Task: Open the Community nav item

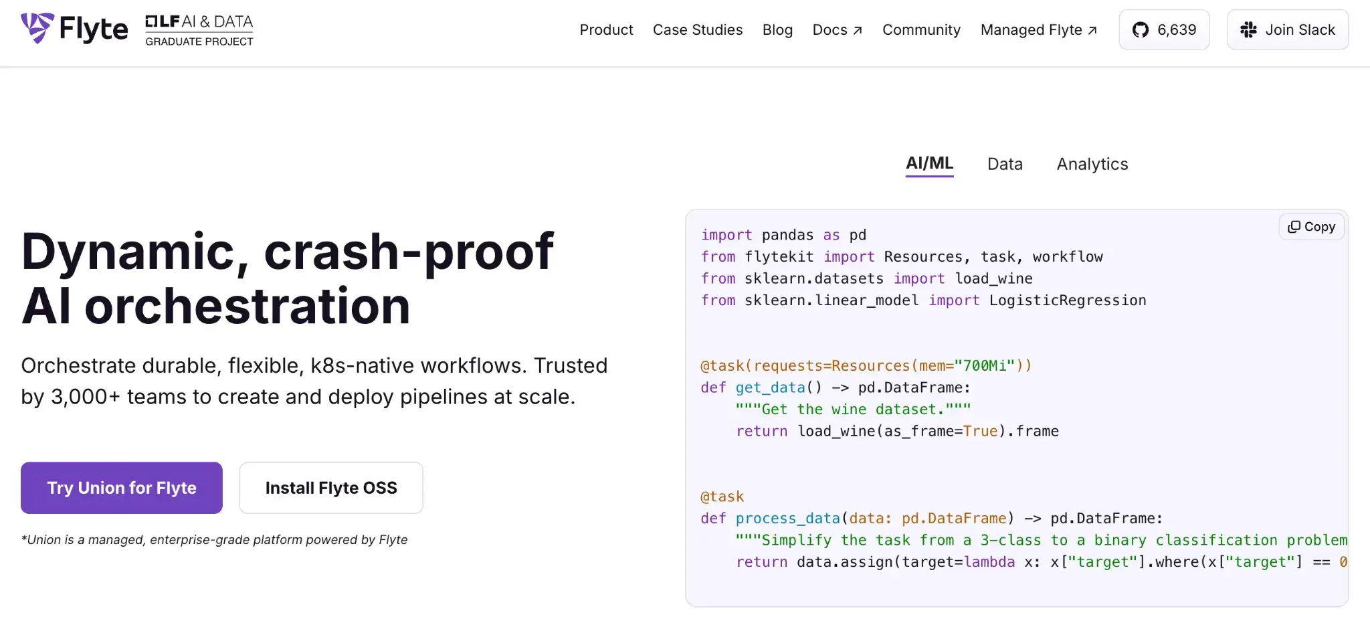Action: point(921,30)
